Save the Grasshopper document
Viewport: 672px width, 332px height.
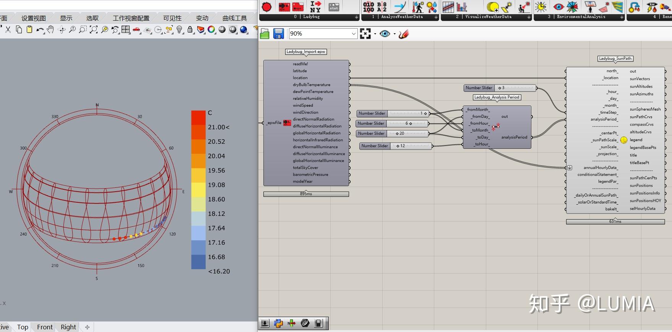[x=278, y=34]
